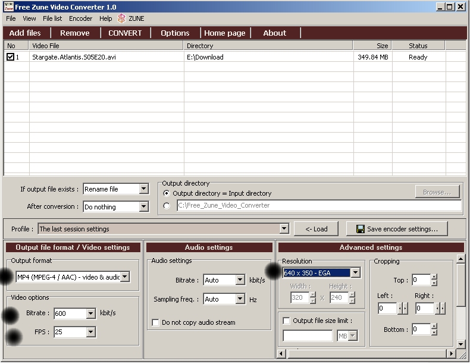Open the File menu
The image size is (470, 364).
pos(11,18)
